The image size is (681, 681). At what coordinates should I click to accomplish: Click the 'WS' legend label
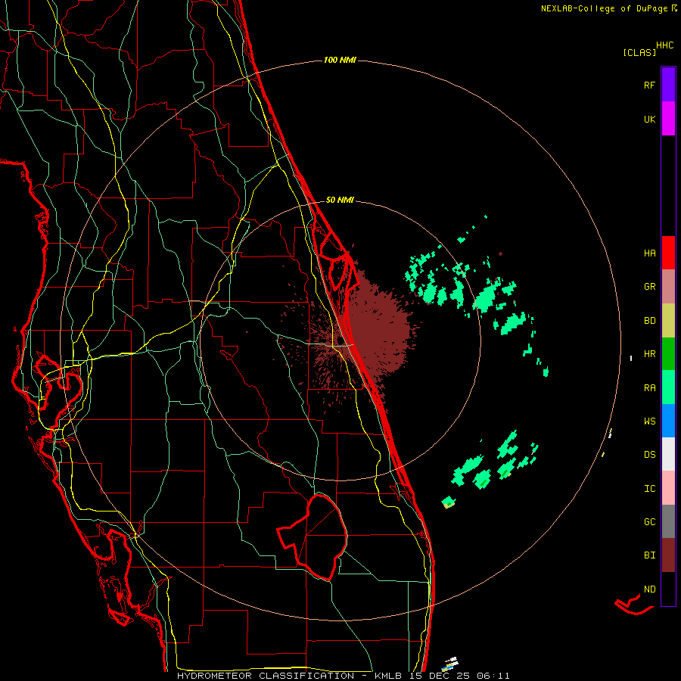pos(649,421)
